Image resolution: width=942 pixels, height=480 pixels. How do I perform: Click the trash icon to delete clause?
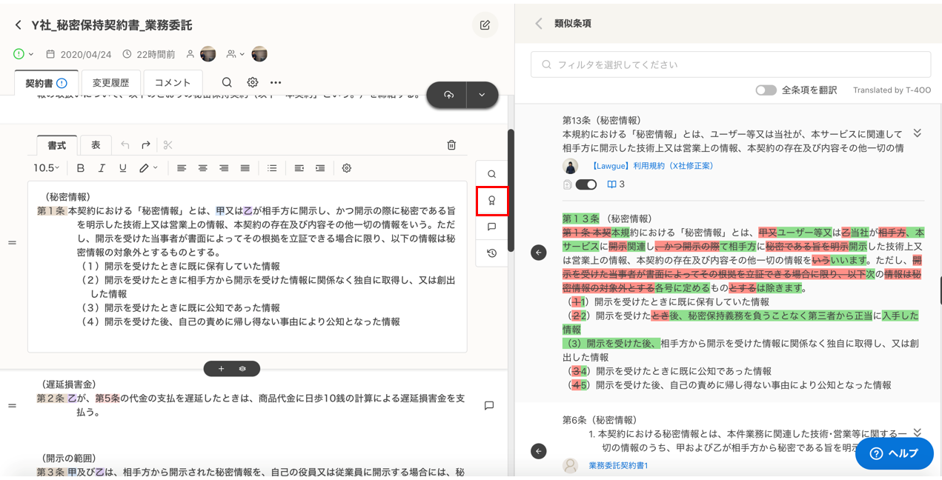tap(451, 145)
